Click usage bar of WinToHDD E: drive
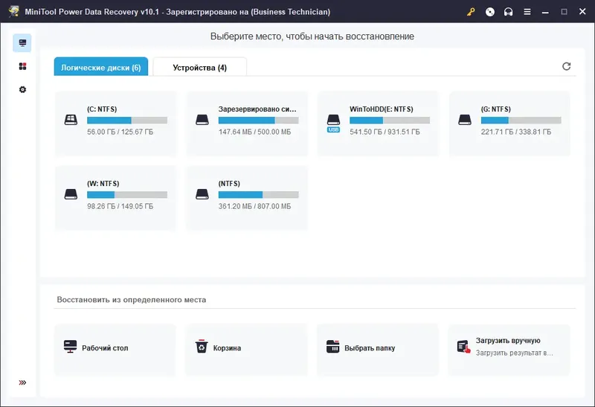This screenshot has height=407, width=595. point(390,121)
